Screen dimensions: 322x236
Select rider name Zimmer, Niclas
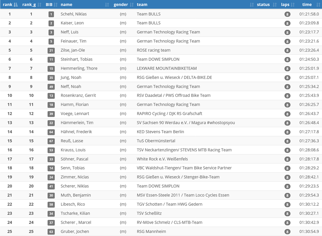[75, 177]
